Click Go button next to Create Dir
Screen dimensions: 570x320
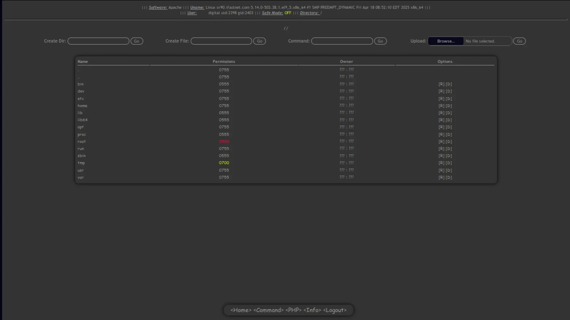coord(137,41)
